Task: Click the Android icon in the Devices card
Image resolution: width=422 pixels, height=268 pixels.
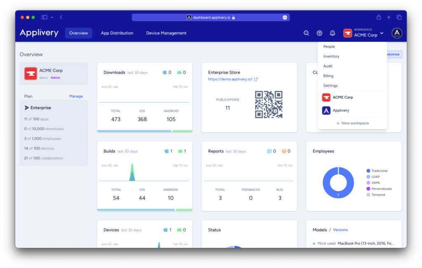Action: (x=179, y=230)
